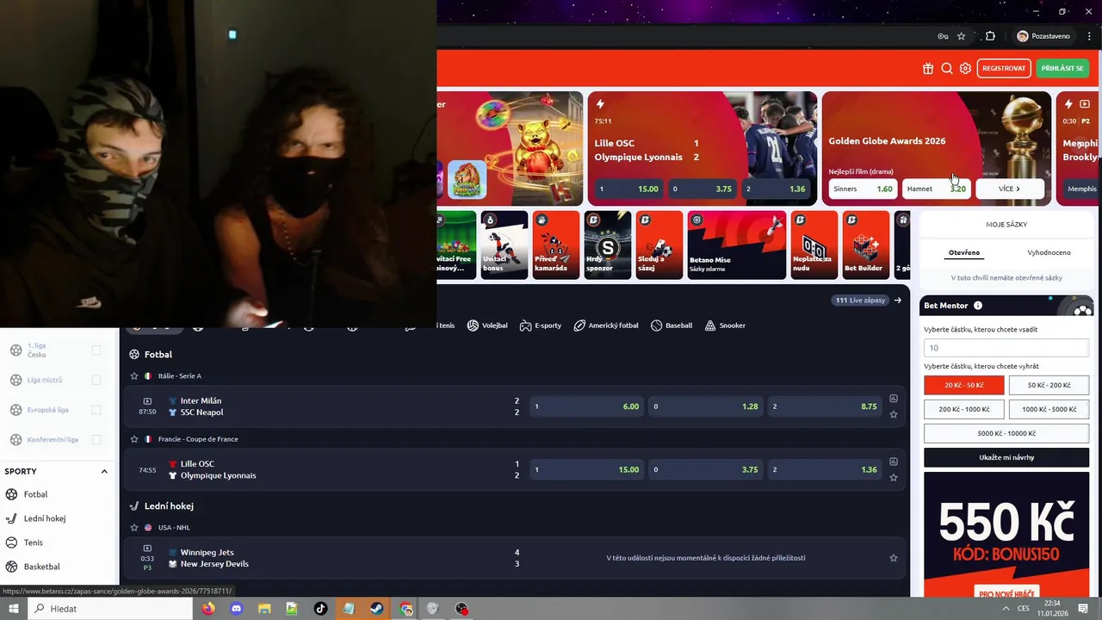Click the Windows Hledat search box
Viewport: 1102px width, 620px height.
(x=111, y=609)
